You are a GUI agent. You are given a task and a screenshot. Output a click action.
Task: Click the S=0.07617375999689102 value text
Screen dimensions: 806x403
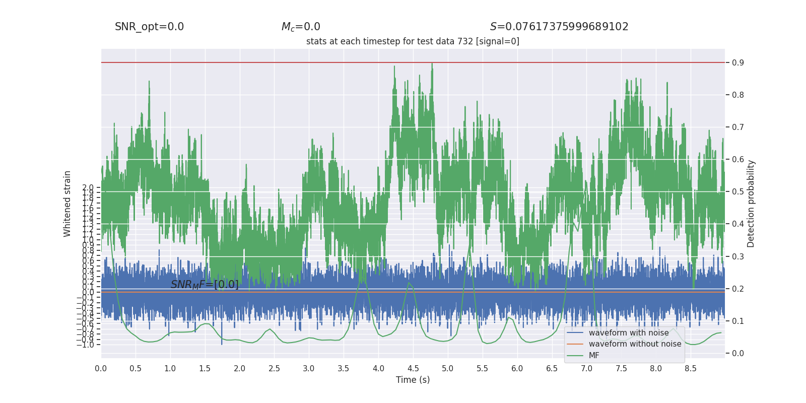pyautogui.click(x=559, y=27)
